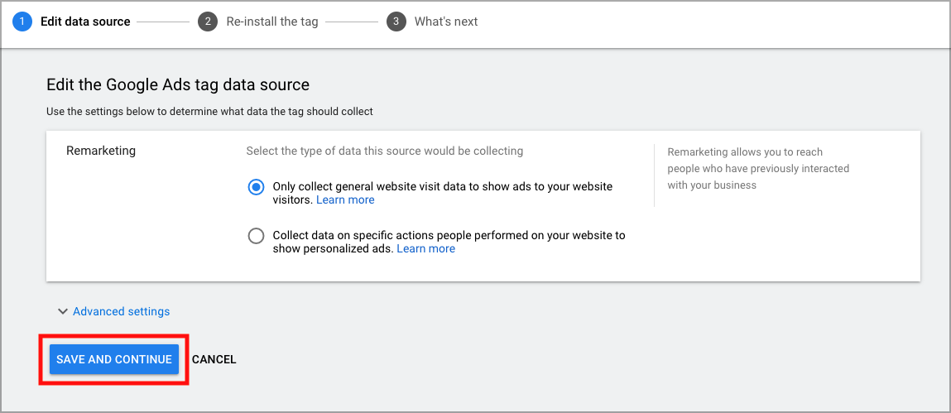The height and width of the screenshot is (413, 951).
Task: Click the step 2 circle icon
Action: pos(208,22)
